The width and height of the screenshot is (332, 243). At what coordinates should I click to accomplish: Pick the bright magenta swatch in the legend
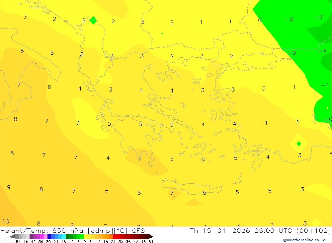click(42, 236)
